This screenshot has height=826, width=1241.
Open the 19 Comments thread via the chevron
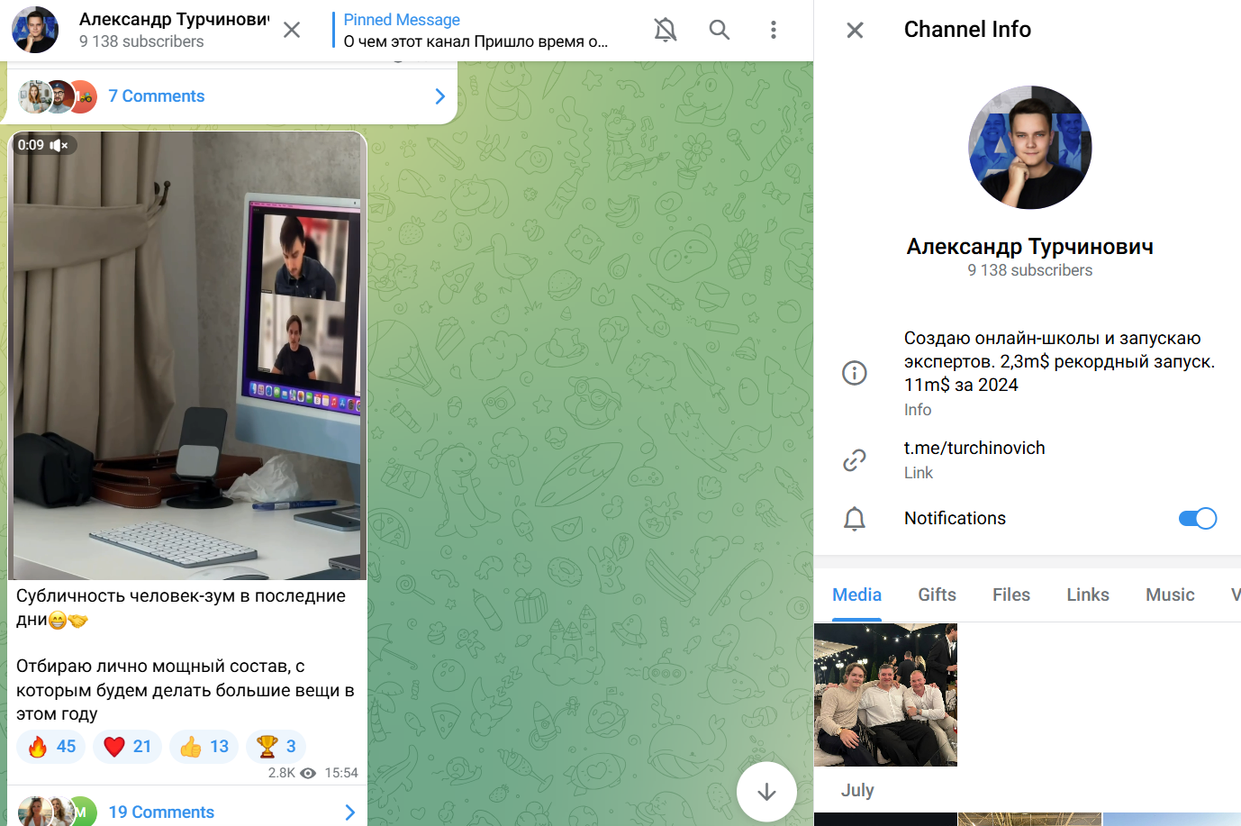tap(349, 812)
